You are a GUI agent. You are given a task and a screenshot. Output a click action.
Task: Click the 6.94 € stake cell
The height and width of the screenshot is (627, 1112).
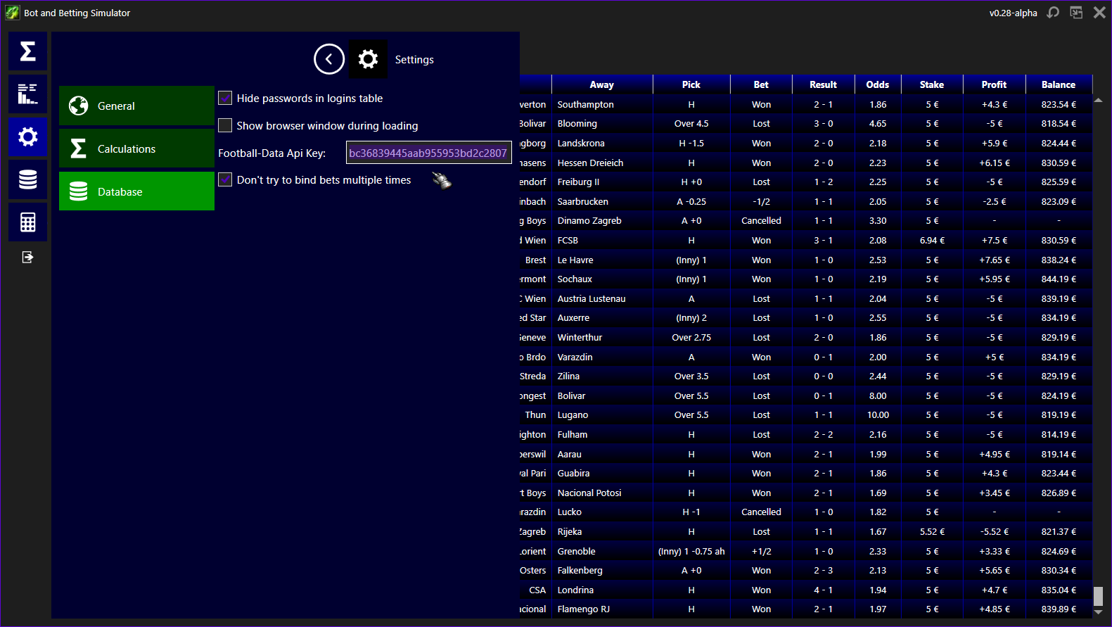(932, 240)
